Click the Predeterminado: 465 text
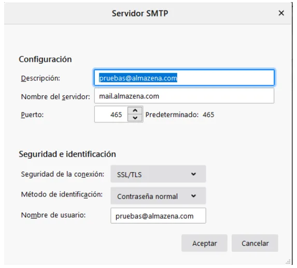The width and height of the screenshot is (297, 268). (x=180, y=115)
